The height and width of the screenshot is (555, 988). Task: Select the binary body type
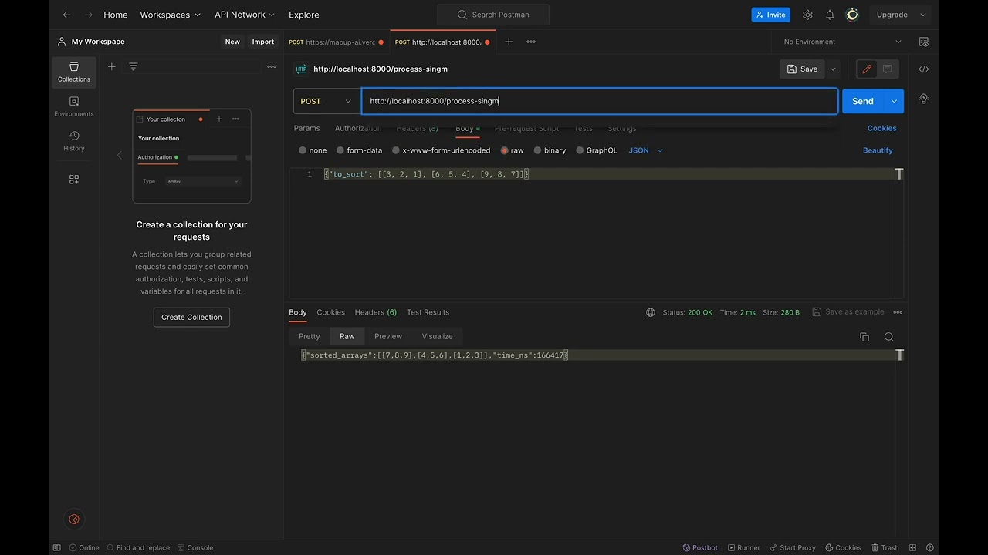[x=537, y=150]
